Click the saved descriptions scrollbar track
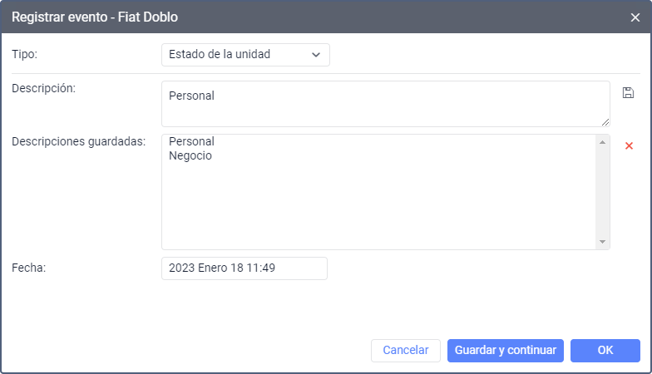Image resolution: width=652 pixels, height=374 pixels. coord(602,191)
